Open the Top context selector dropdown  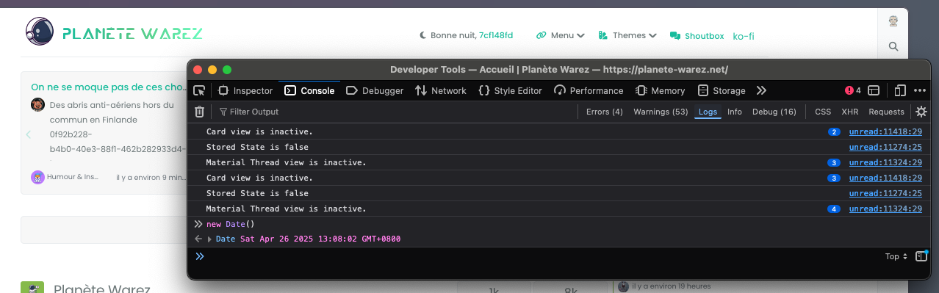(896, 256)
